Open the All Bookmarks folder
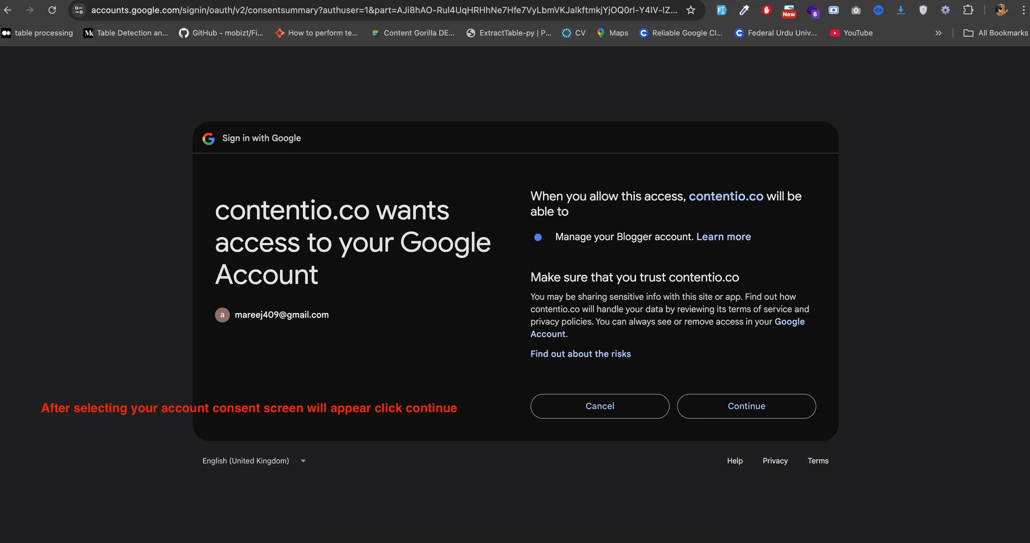Image resolution: width=1030 pixels, height=543 pixels. click(995, 33)
